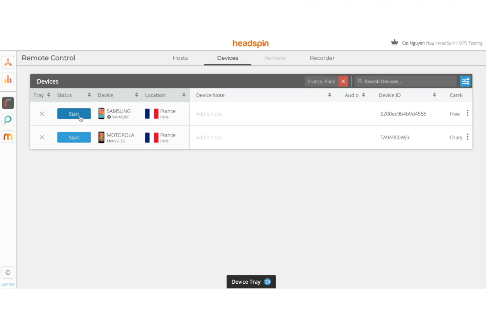This screenshot has height=324, width=486.
Task: Open the blue filter settings button
Action: coord(465,81)
